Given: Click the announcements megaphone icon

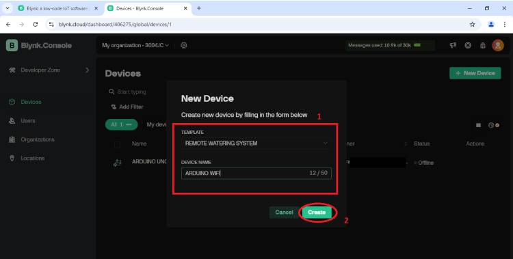Looking at the screenshot, I should coord(453,46).
